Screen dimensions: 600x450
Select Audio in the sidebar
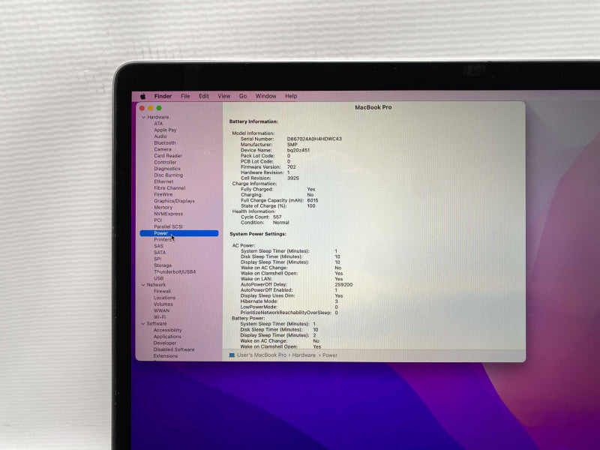(x=160, y=136)
